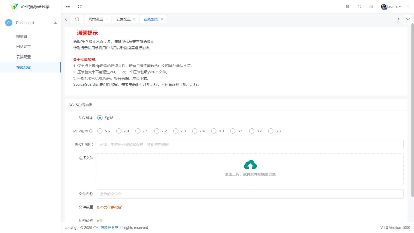Open the vertical three-dot more menu
Viewport: 414px width, 233px height.
pyautogui.click(x=408, y=6)
